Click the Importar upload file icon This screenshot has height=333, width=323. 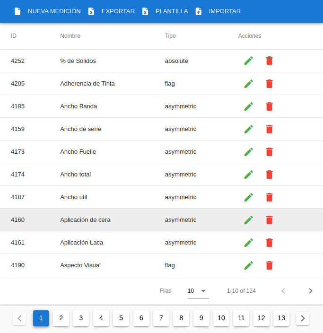(198, 11)
